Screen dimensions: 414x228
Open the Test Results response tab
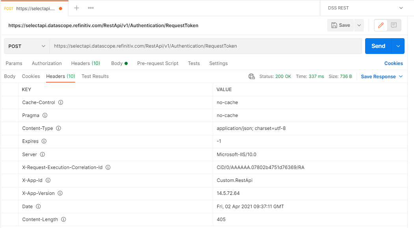pyautogui.click(x=95, y=76)
